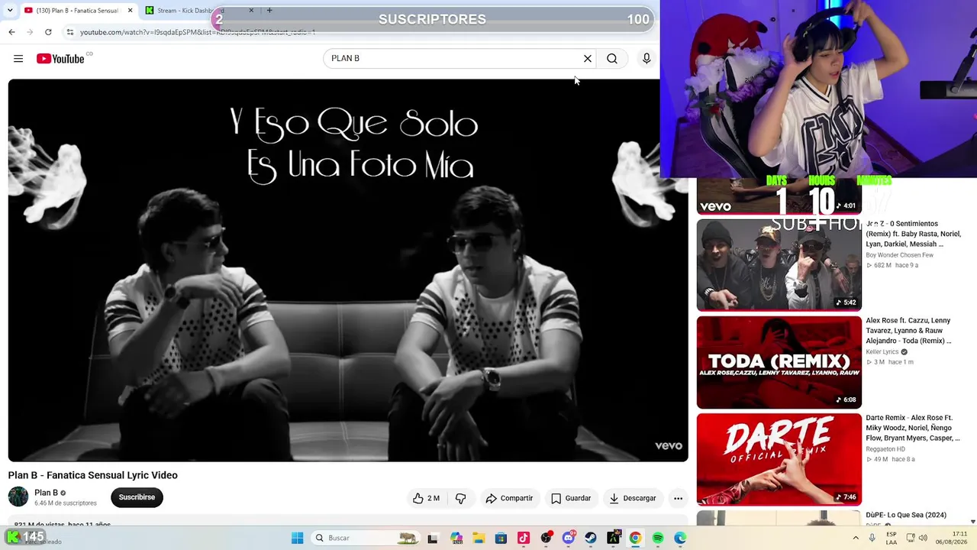Go forward in browser history

[30, 32]
